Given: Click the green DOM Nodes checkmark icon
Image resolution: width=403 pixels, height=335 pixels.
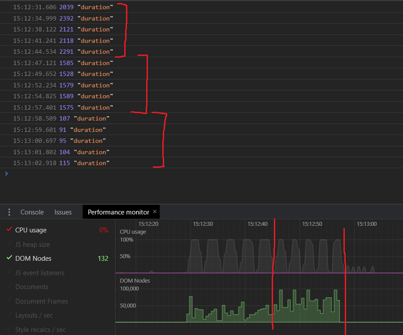Looking at the screenshot, I should click(9, 258).
